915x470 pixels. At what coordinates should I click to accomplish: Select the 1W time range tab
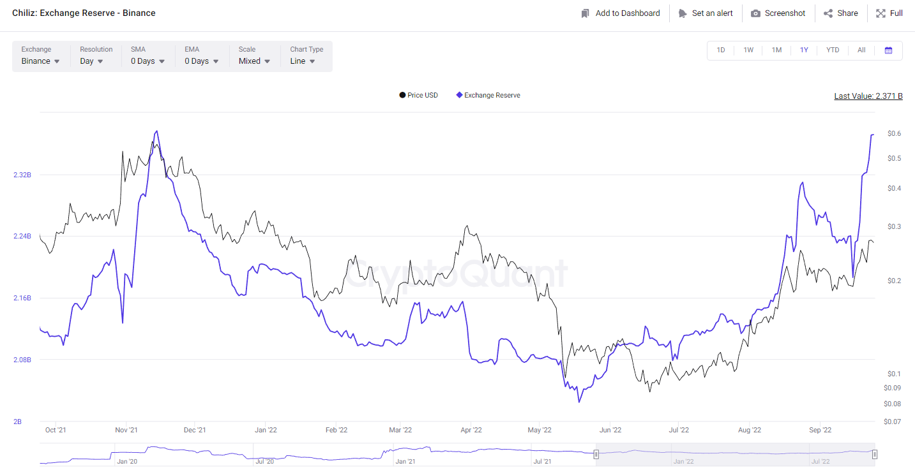coord(748,50)
